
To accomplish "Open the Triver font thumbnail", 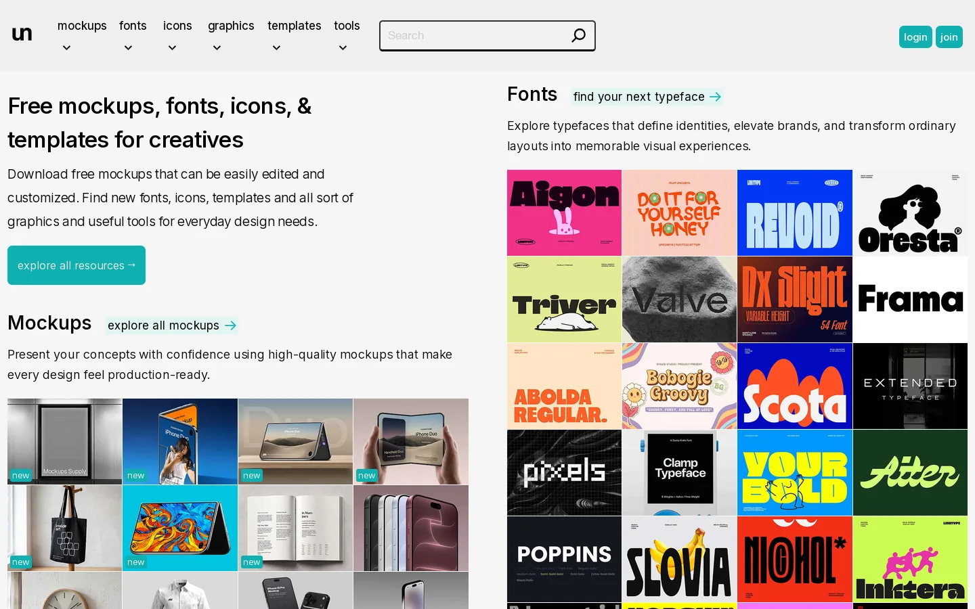I will click(x=564, y=299).
